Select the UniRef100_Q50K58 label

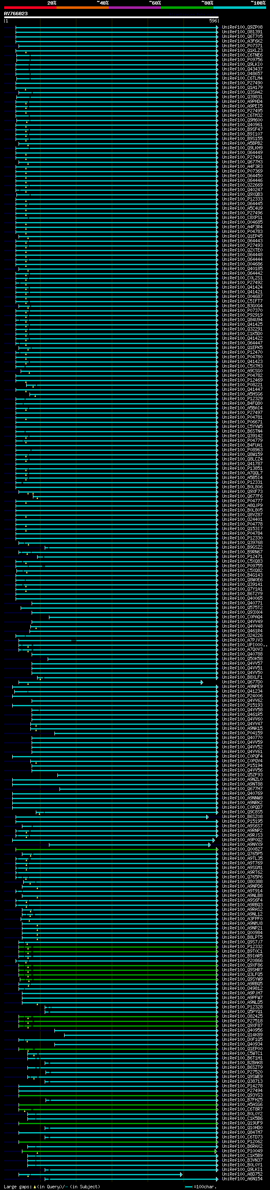coord(242,659)
